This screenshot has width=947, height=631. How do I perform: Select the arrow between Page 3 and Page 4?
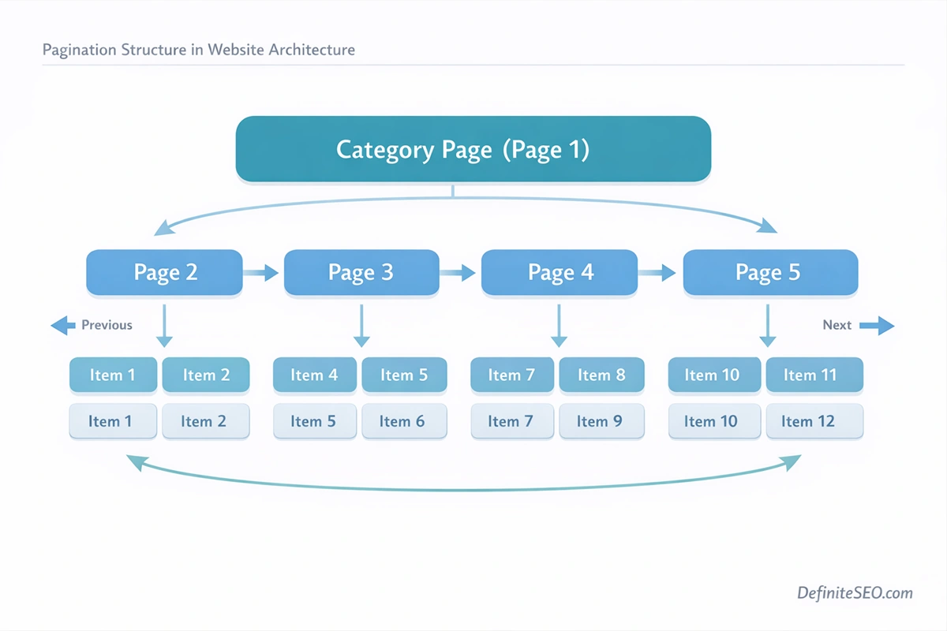(x=460, y=273)
